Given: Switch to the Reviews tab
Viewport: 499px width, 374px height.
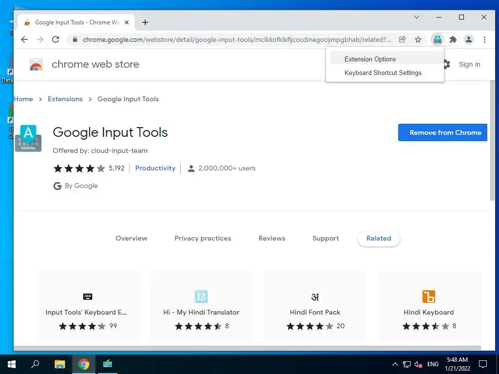Looking at the screenshot, I should pyautogui.click(x=272, y=238).
